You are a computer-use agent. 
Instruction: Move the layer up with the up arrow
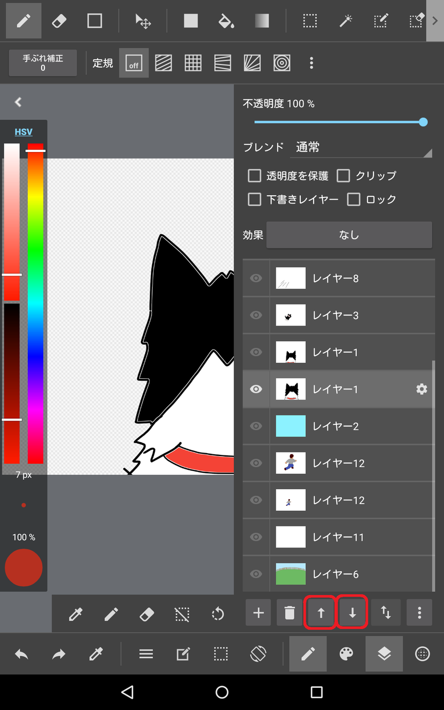[x=321, y=612]
